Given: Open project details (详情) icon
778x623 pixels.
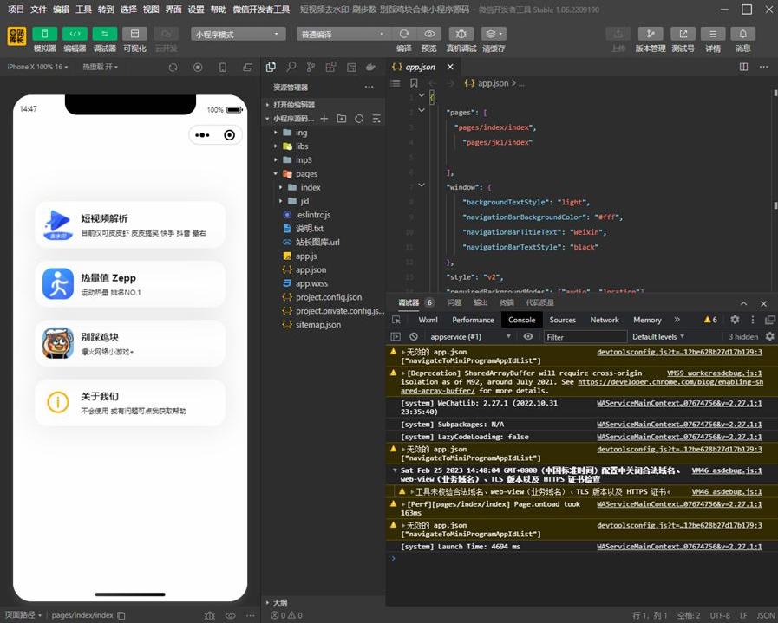Looking at the screenshot, I should coord(713,34).
